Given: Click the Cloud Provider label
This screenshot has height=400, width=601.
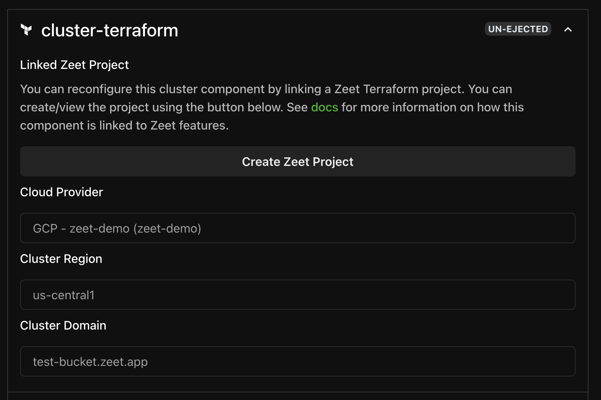Looking at the screenshot, I should point(61,192).
